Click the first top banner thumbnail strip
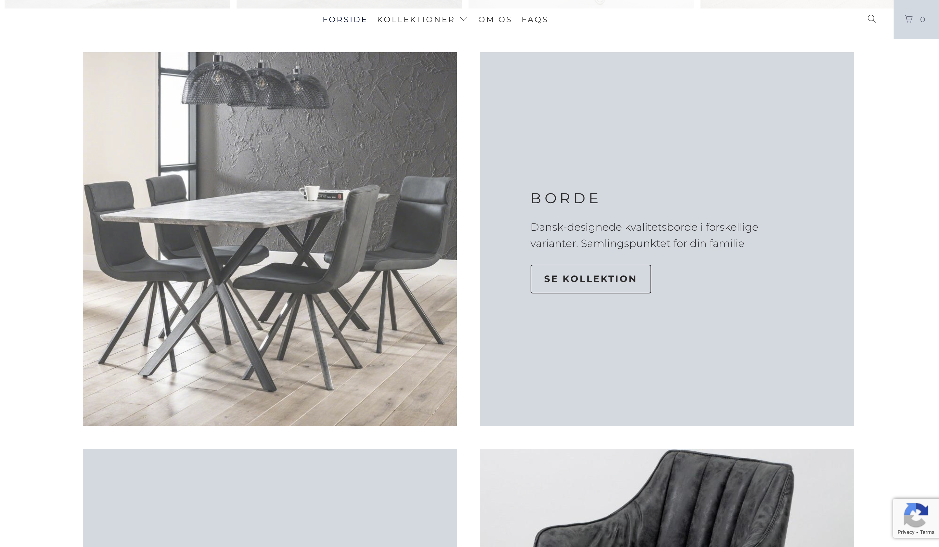The height and width of the screenshot is (547, 939). coord(117,4)
